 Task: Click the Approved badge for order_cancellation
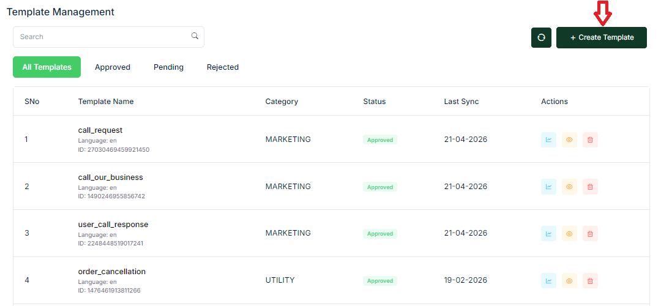[x=380, y=281]
